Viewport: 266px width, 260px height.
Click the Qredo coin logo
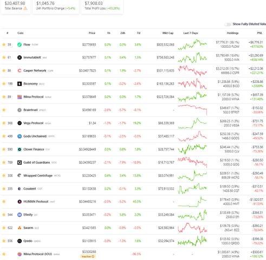click(x=20, y=241)
